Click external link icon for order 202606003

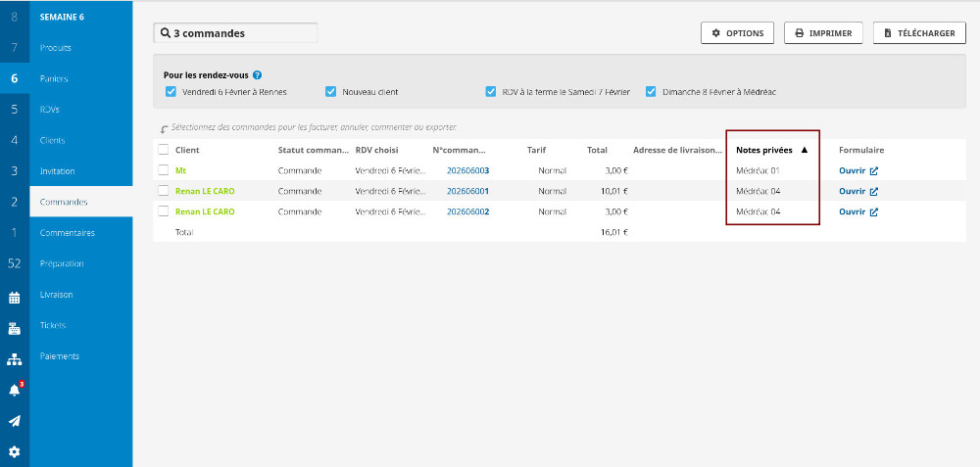coord(874,171)
